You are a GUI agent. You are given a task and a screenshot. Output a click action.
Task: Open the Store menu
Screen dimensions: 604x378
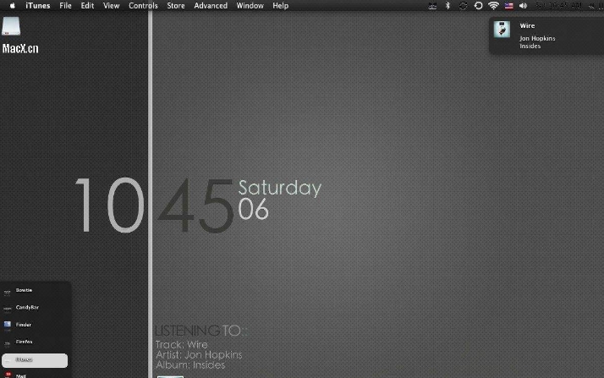click(x=176, y=6)
